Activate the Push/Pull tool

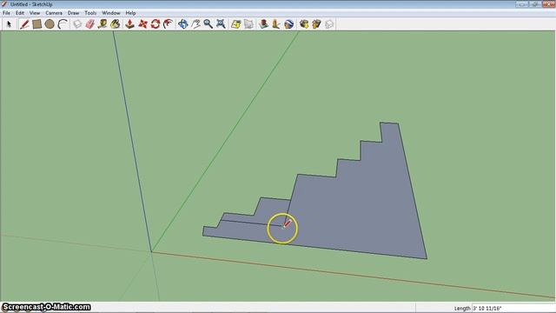point(129,24)
